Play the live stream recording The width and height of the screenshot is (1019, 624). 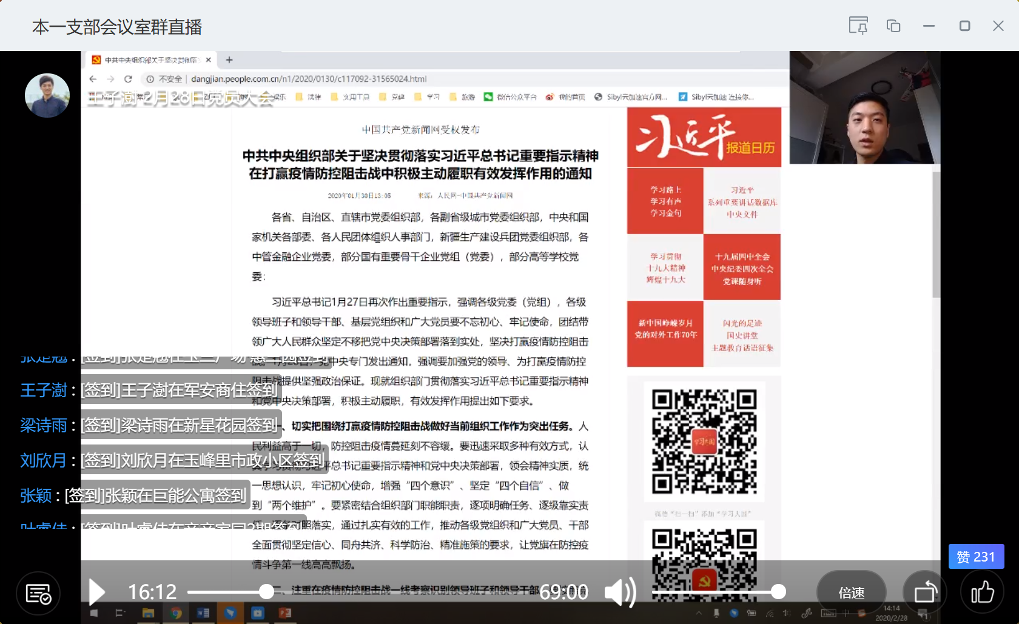(96, 592)
